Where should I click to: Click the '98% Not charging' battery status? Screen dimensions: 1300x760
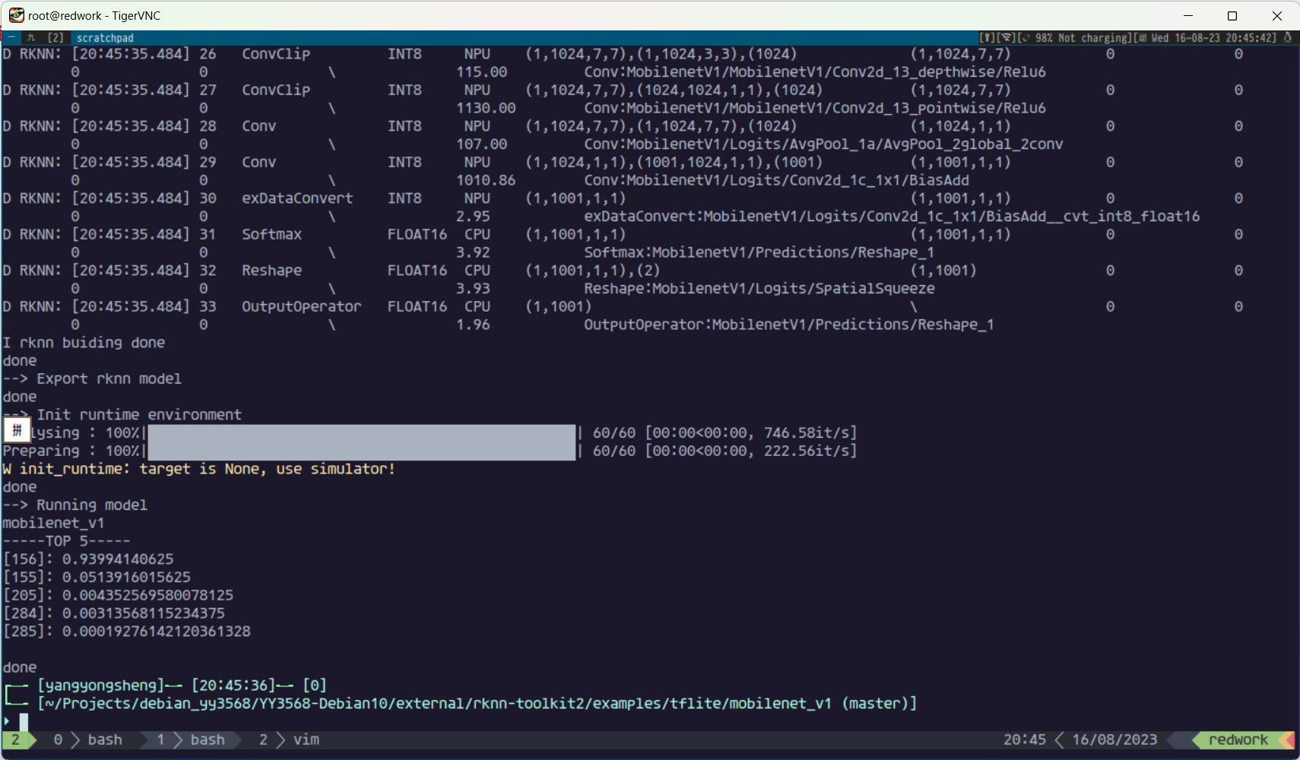[1083, 37]
